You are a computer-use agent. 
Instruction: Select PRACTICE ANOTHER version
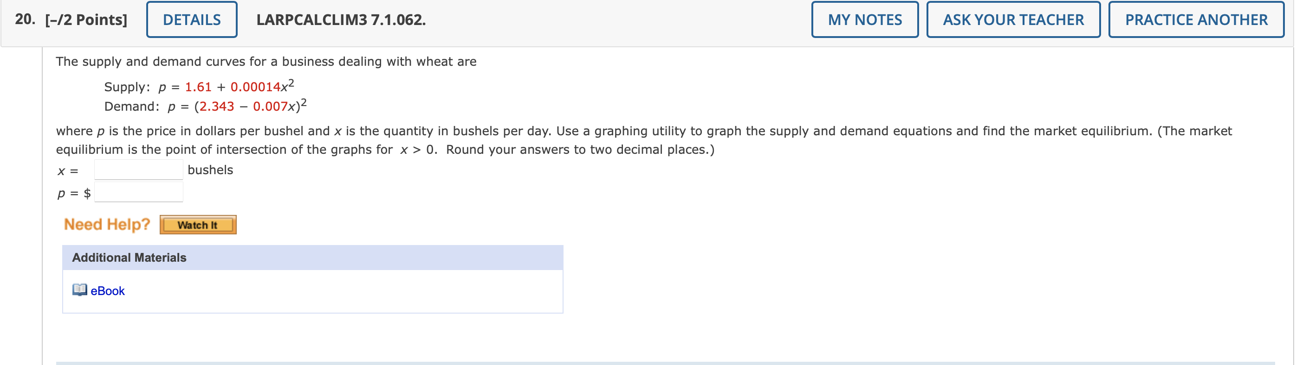pos(1196,20)
